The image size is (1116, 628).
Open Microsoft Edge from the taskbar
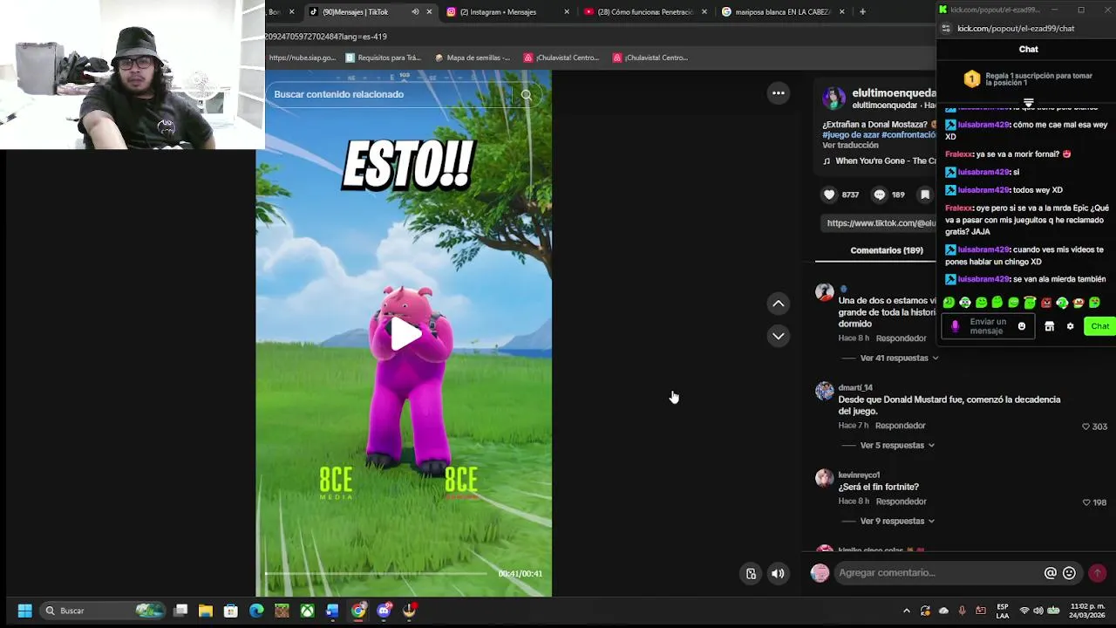(x=256, y=611)
